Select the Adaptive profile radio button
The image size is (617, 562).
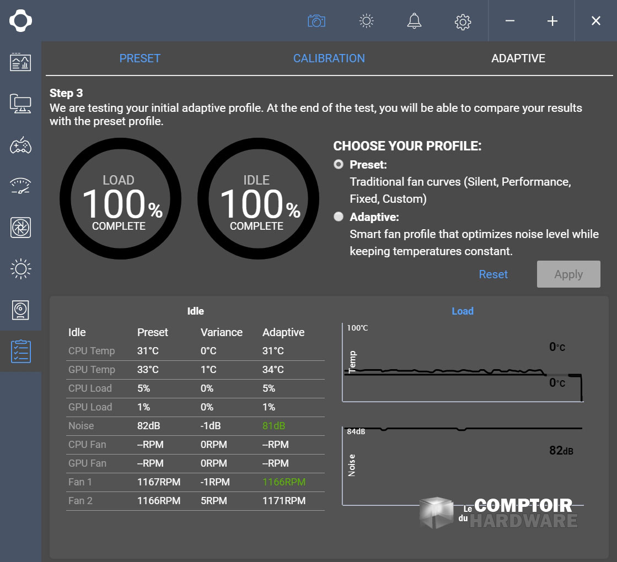(x=339, y=217)
